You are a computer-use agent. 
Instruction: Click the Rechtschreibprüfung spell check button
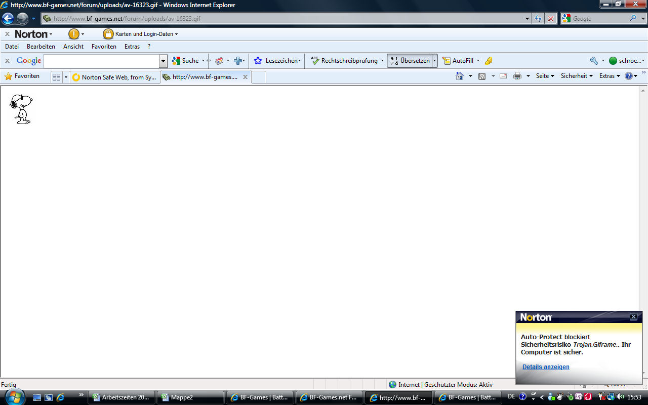click(x=344, y=61)
